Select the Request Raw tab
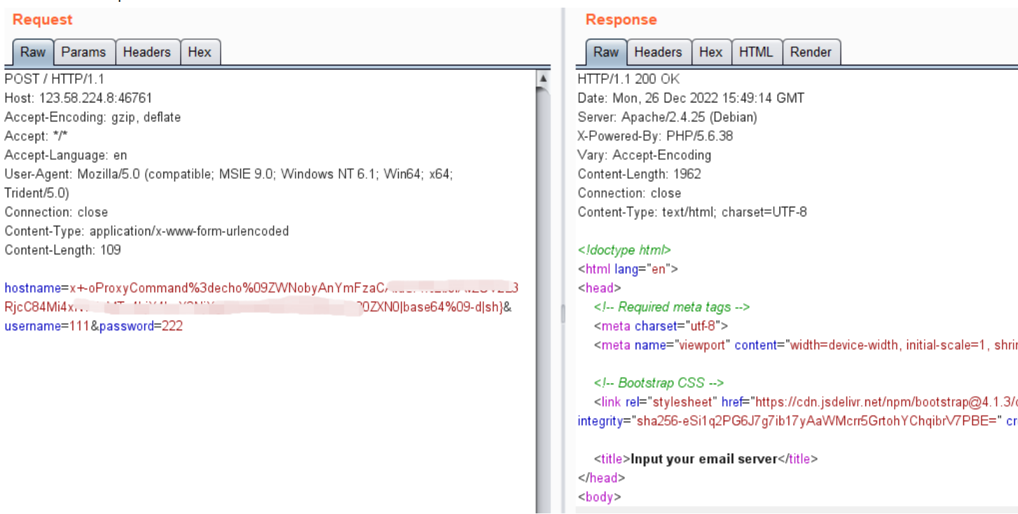The image size is (1018, 514). 33,52
